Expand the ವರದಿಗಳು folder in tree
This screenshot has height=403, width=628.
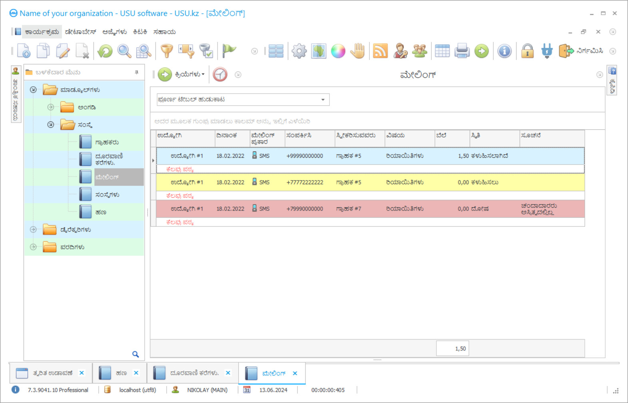[x=34, y=247]
